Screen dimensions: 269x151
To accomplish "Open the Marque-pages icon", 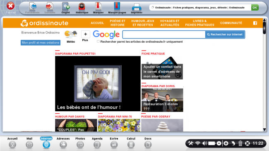I will coord(117,7).
